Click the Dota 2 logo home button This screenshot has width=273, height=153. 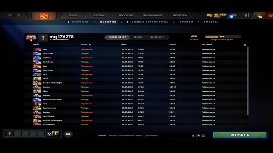coord(44,16)
